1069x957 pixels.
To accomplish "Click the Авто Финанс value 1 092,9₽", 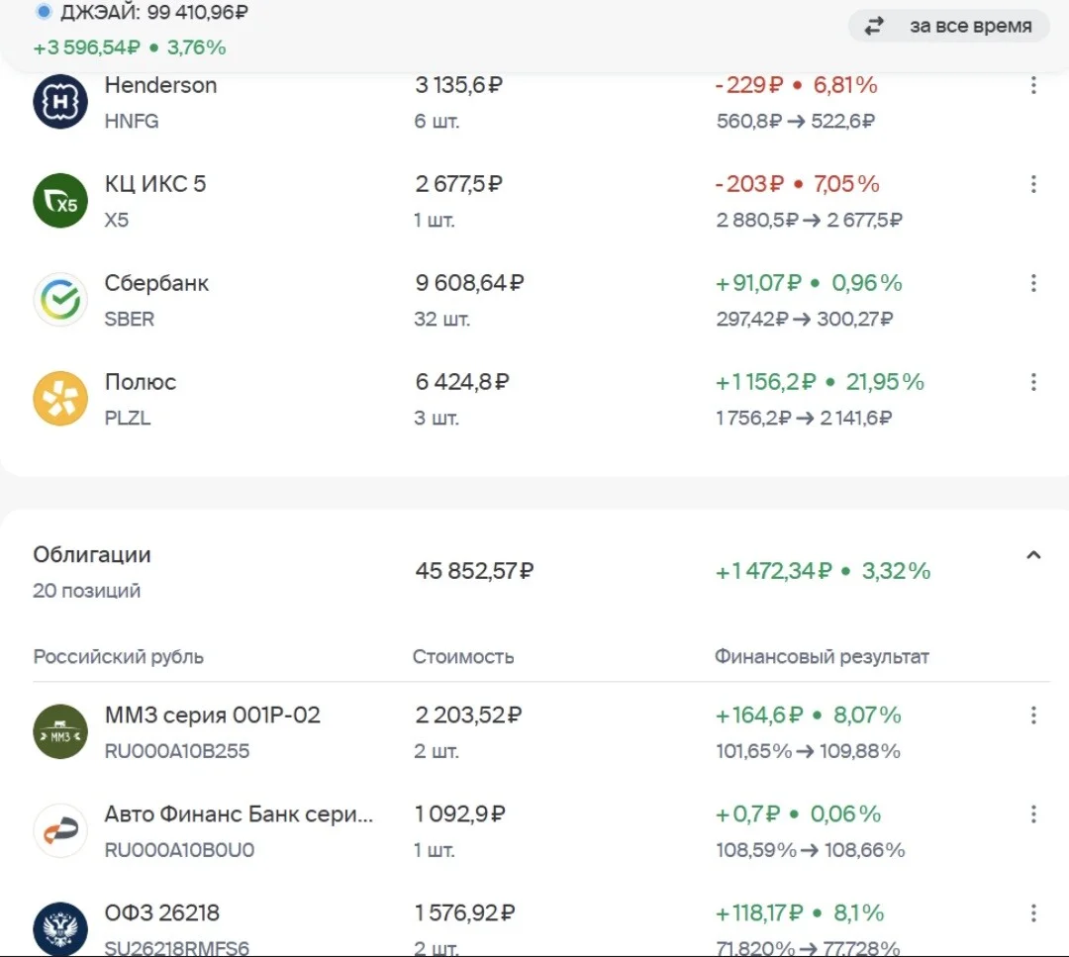I will click(x=460, y=813).
